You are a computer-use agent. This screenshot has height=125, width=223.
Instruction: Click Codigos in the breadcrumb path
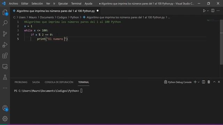(x=62, y=17)
